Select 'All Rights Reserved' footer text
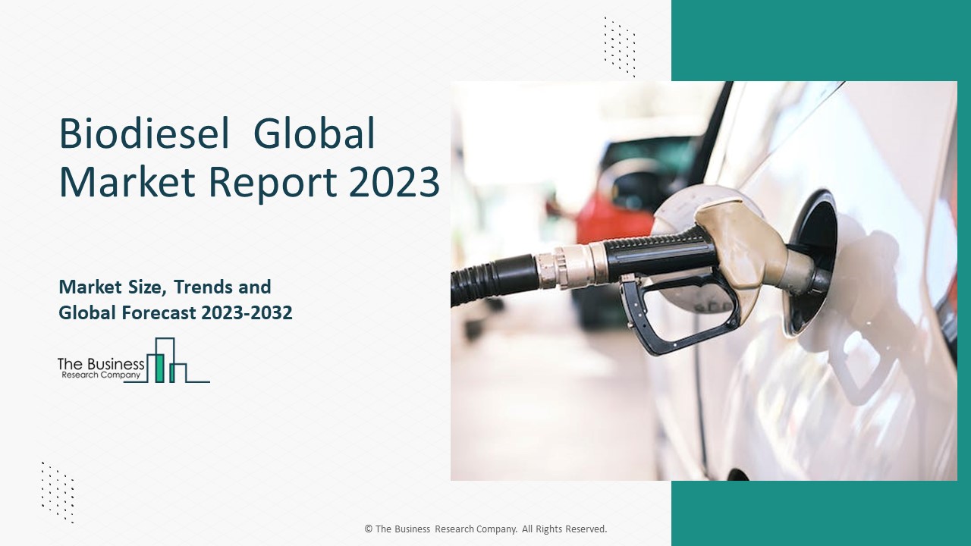 click(564, 529)
